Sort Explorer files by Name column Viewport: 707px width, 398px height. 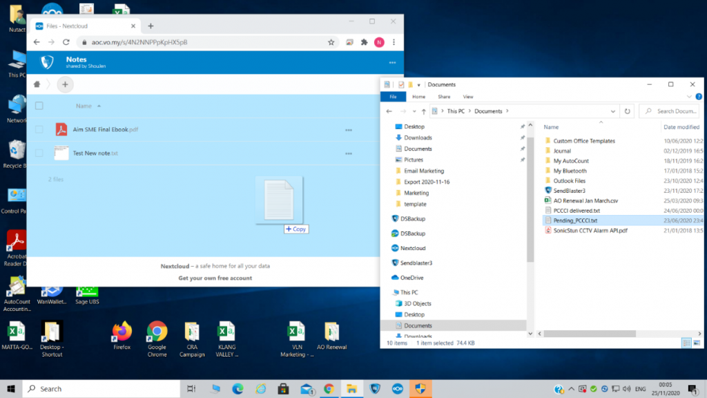(551, 127)
